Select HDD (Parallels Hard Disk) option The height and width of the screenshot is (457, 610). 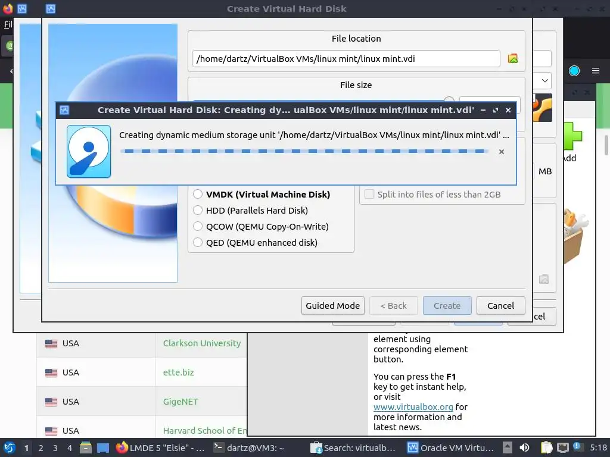click(x=198, y=210)
